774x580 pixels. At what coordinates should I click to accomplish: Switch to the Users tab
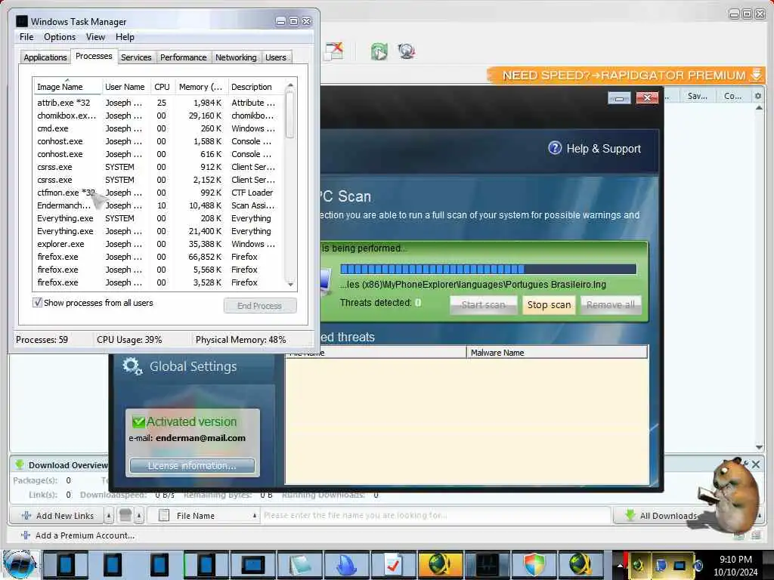(x=275, y=57)
